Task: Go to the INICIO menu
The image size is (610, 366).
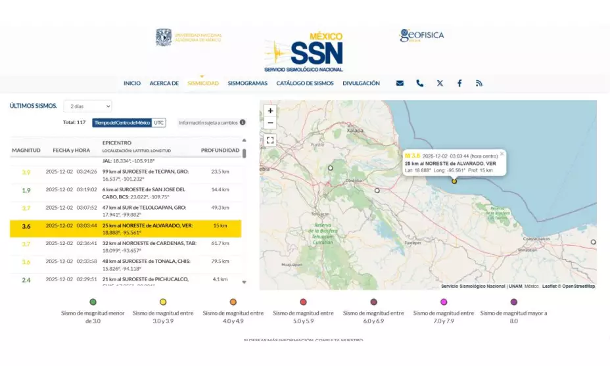Action: click(132, 83)
